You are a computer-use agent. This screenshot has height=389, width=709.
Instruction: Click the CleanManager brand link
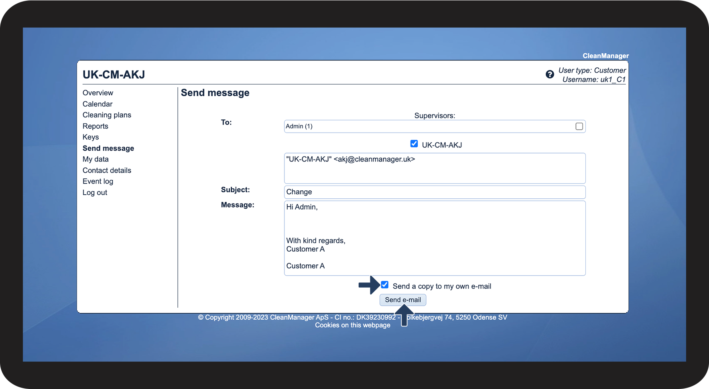click(605, 56)
